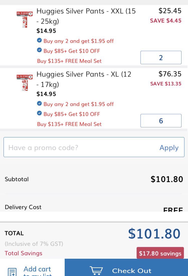Click into the promo code field

tap(80, 147)
